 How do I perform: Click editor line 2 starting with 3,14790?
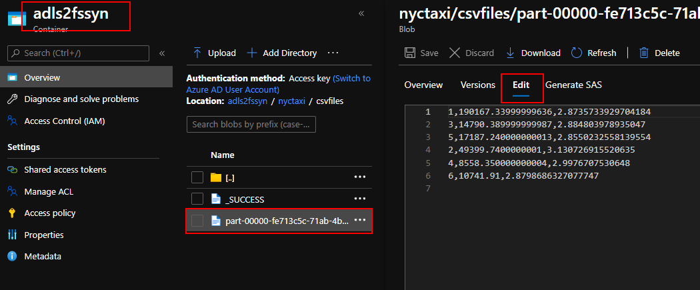(x=547, y=124)
